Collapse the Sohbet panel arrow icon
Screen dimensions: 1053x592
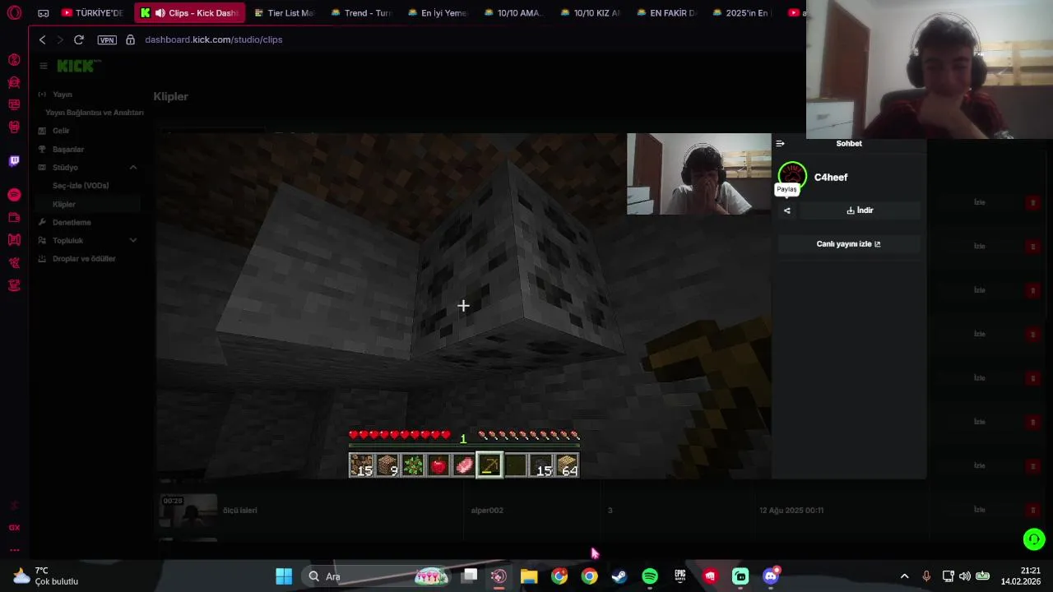[780, 144]
